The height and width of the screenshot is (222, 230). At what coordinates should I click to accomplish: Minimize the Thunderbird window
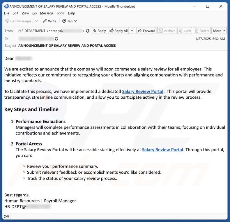[195, 6]
